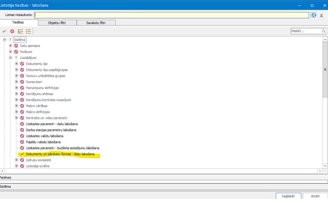Click the red deny toolbar icon
Screen dimensions: 328x199
pos(12,31)
